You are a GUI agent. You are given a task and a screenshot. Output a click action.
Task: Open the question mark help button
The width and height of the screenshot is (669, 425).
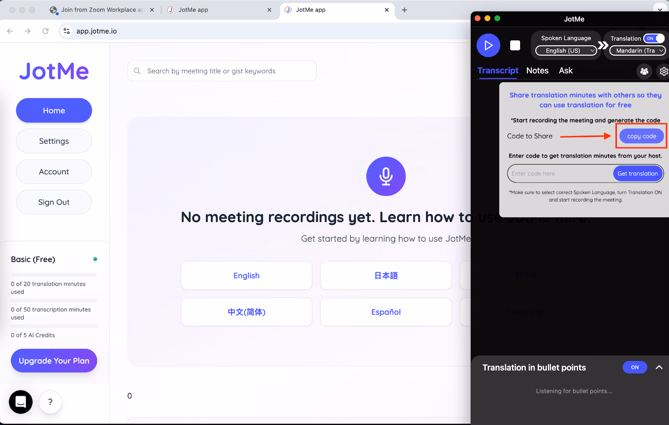[x=50, y=402]
